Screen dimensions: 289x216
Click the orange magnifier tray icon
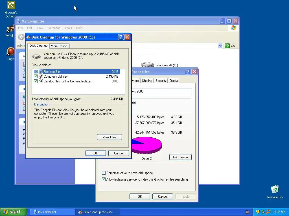point(268,212)
